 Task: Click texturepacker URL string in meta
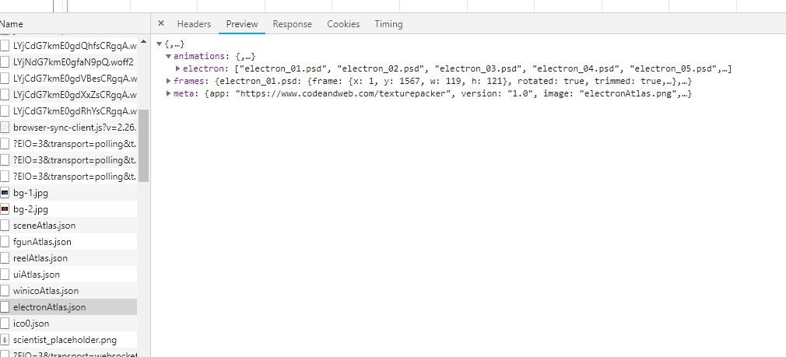[342, 93]
